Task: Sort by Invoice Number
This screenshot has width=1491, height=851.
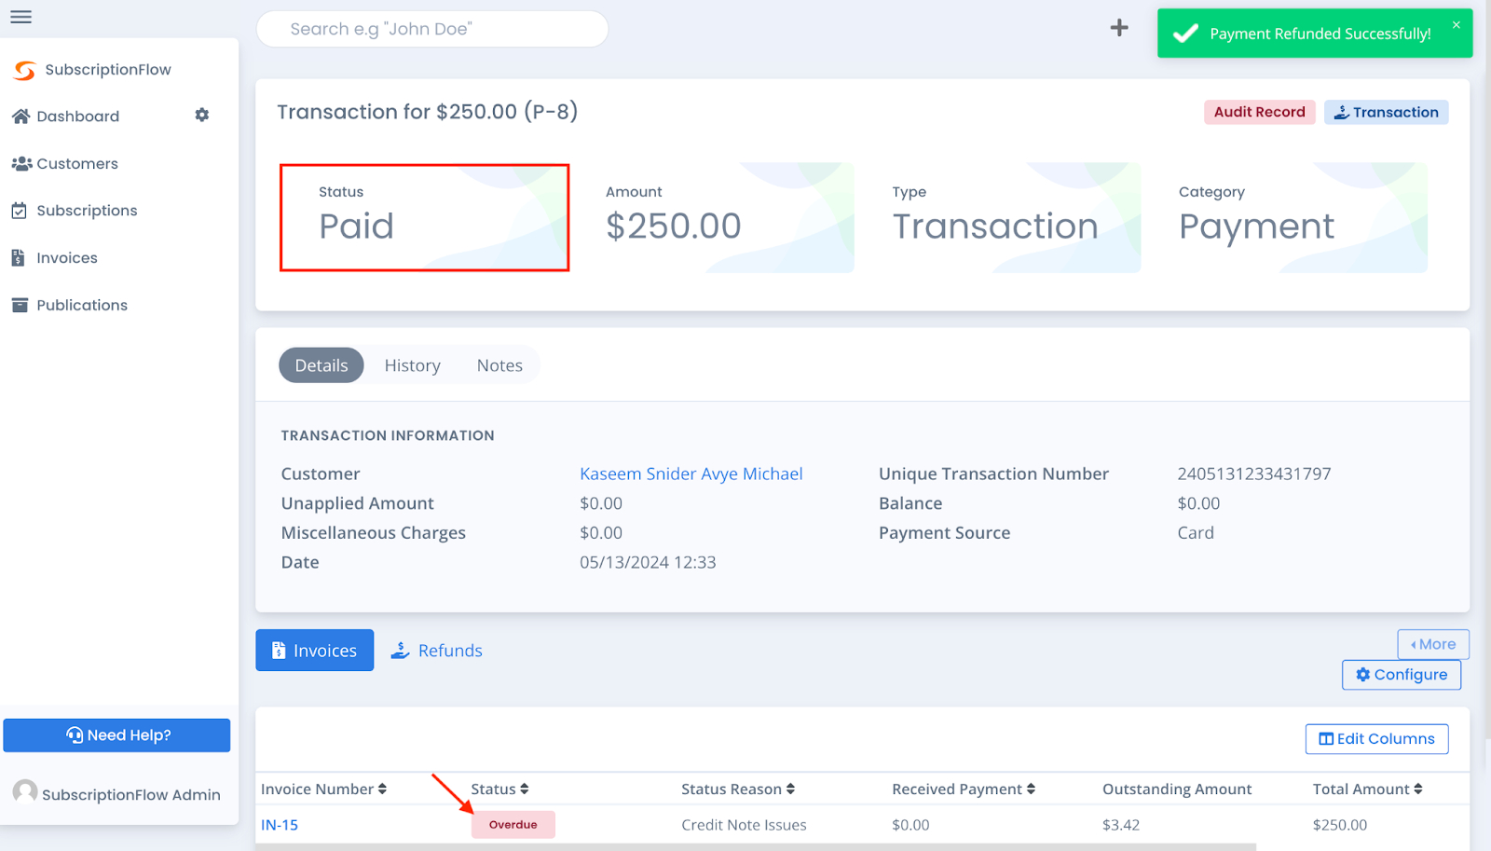Action: (322, 788)
